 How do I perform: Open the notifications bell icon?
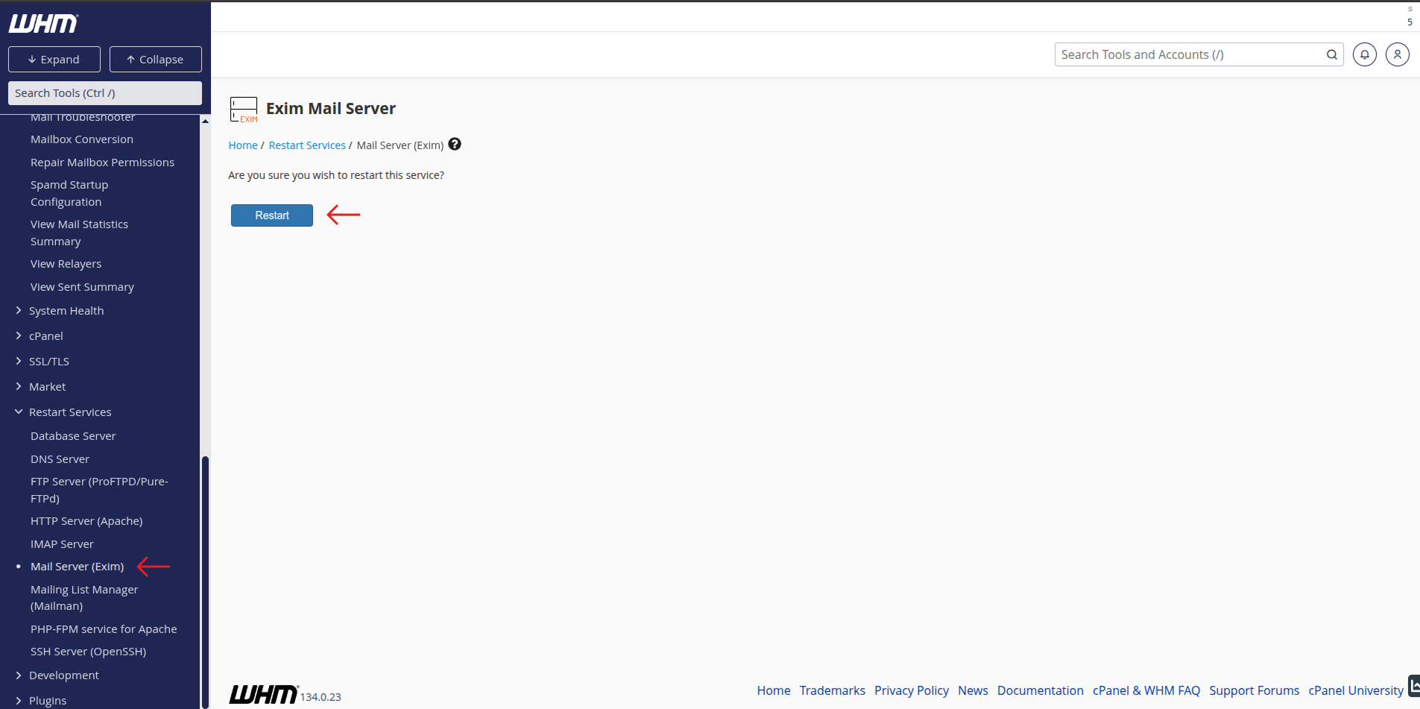tap(1364, 54)
